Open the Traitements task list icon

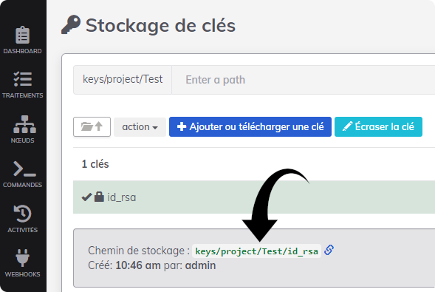click(22, 79)
